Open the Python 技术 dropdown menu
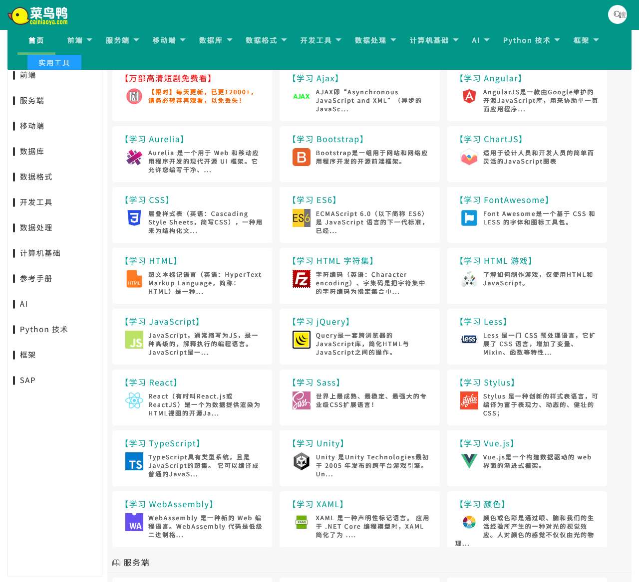639x582 pixels. 531,40
